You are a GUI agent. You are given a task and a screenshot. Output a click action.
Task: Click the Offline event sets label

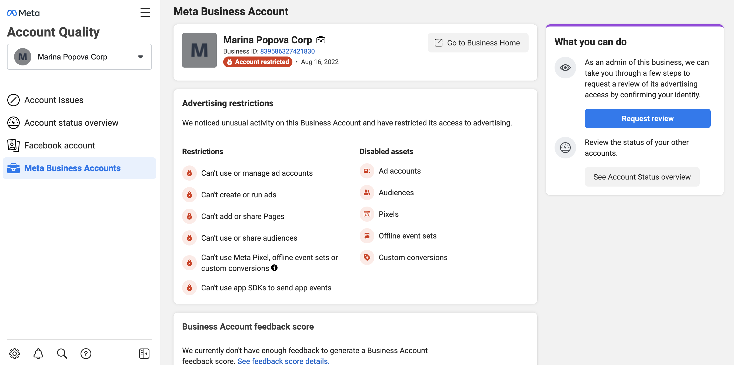pyautogui.click(x=408, y=236)
